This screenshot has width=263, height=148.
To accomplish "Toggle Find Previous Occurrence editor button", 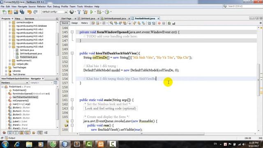I will pos(116,23).
